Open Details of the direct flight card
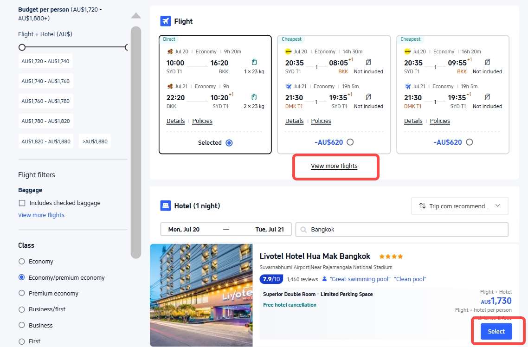 [x=176, y=121]
